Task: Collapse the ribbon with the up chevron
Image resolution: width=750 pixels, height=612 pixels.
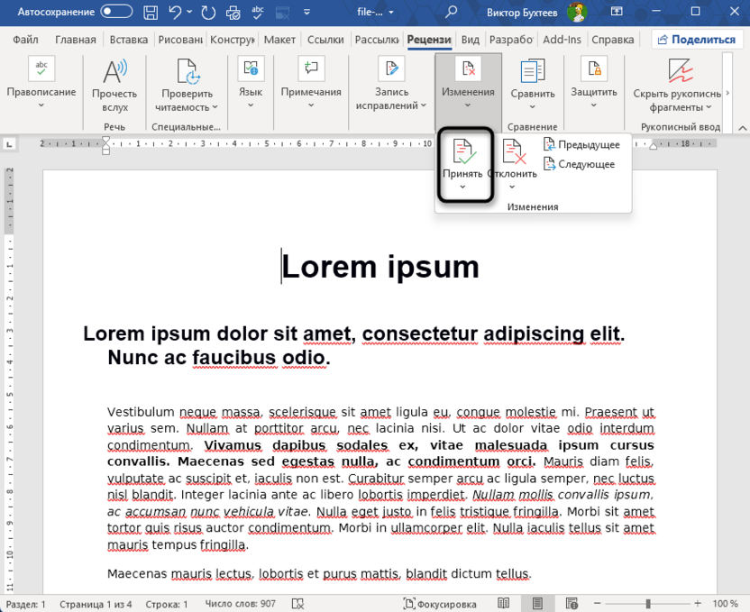Action: [743, 128]
